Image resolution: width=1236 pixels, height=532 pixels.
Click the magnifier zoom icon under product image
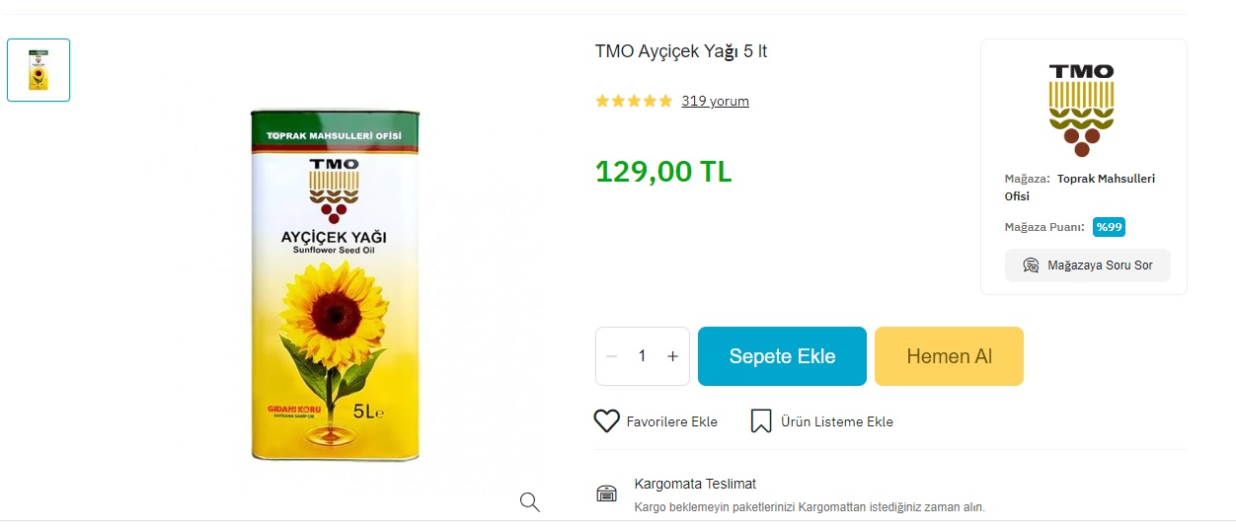tap(530, 501)
